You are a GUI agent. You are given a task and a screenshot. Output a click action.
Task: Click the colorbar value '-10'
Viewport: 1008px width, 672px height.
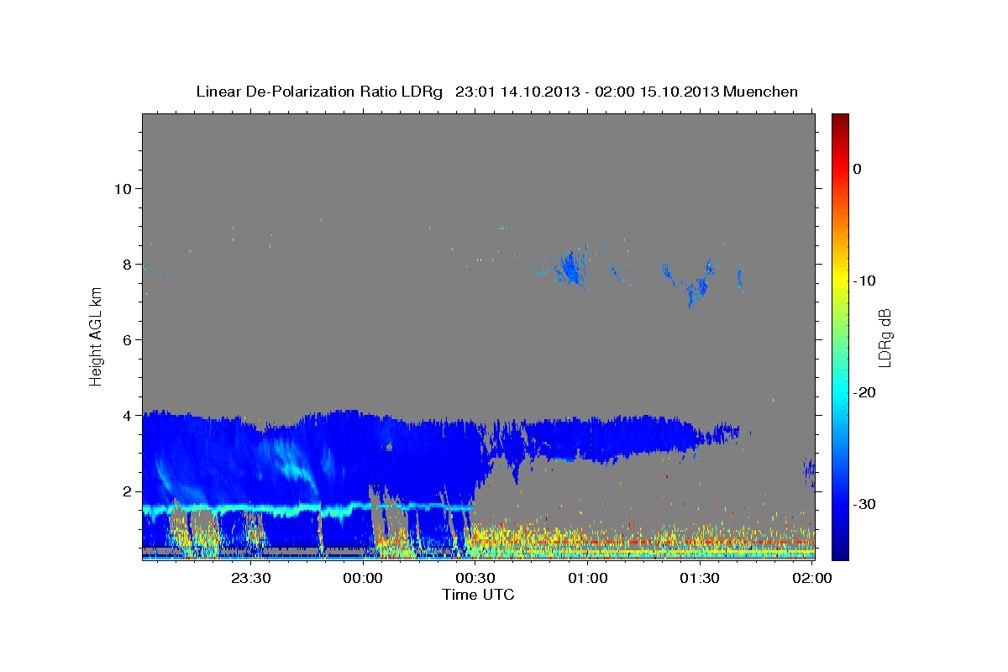[864, 281]
